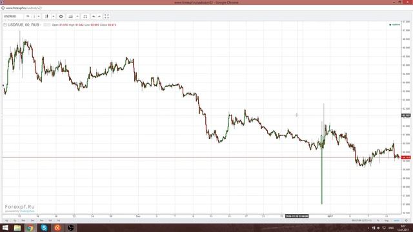Switch to Google Chrome taskbar icon
The image size is (413, 232).
[30, 227]
